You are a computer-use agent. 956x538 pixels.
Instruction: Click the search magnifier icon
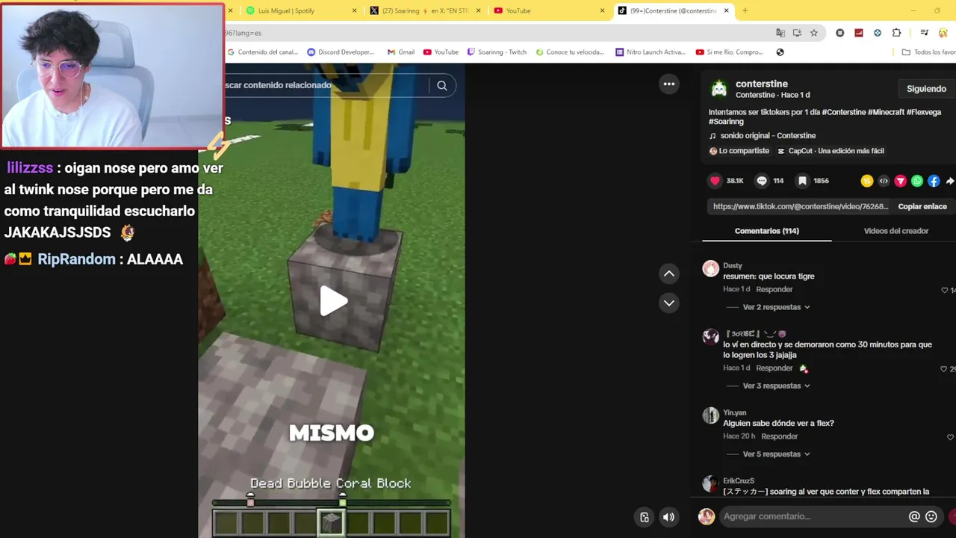click(x=442, y=85)
